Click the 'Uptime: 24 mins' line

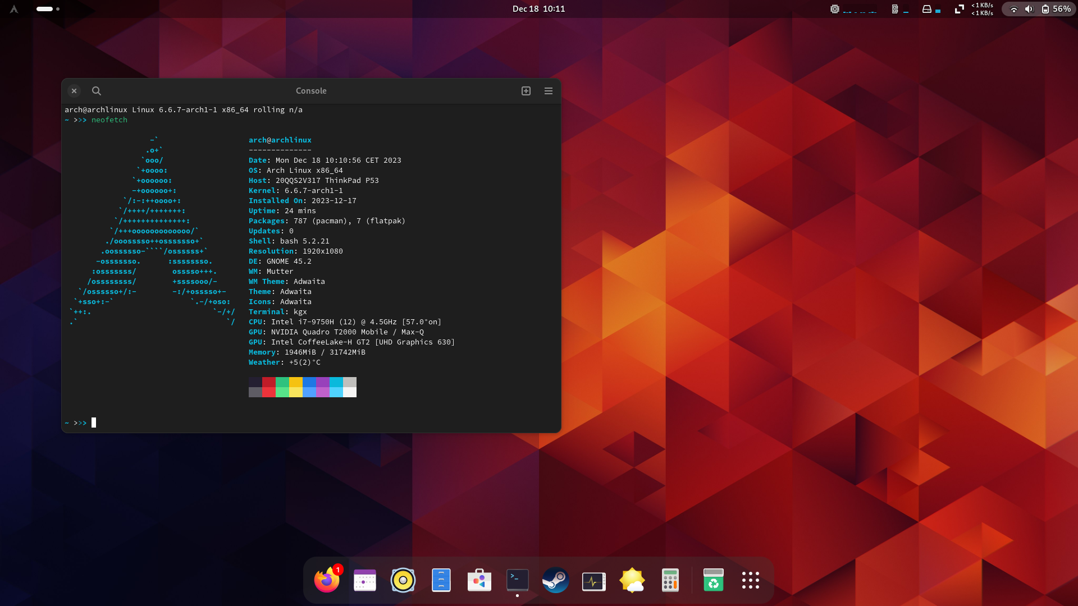(282, 211)
